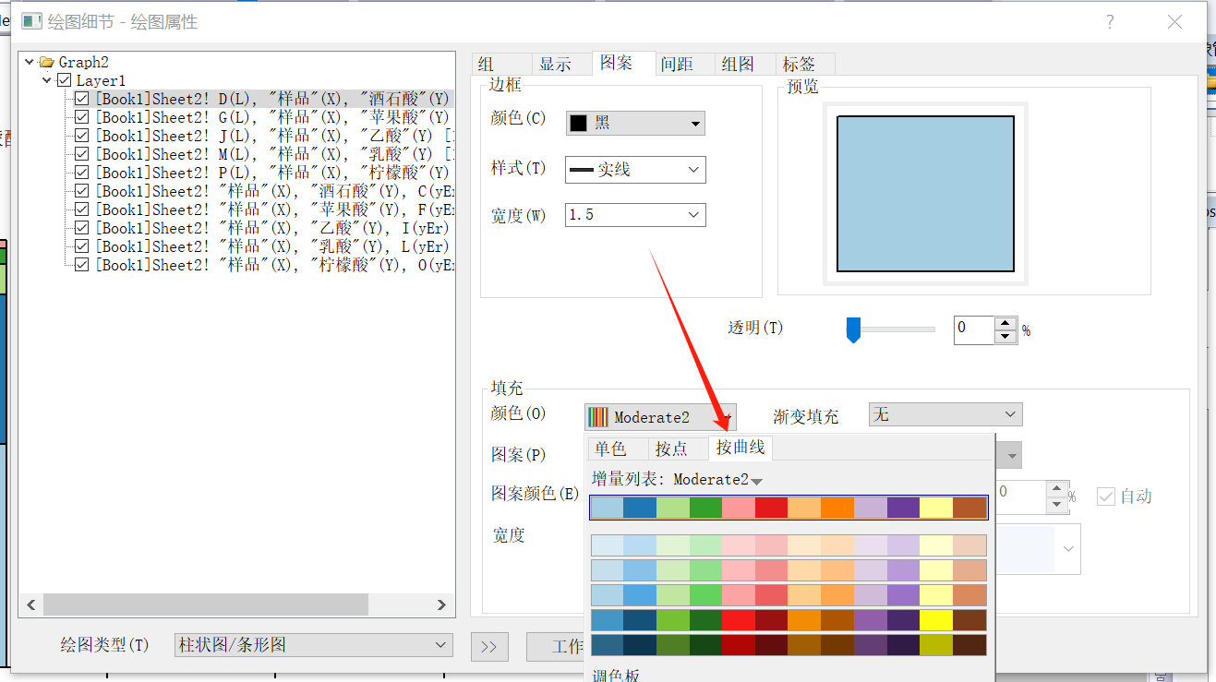1216x682 pixels.
Task: Click the Graph2 folder icon
Action: (x=46, y=63)
